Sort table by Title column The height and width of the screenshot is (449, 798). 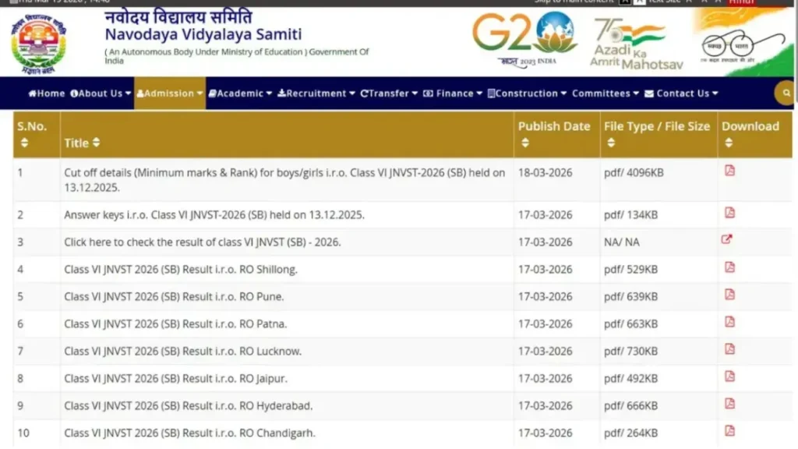pyautogui.click(x=96, y=143)
